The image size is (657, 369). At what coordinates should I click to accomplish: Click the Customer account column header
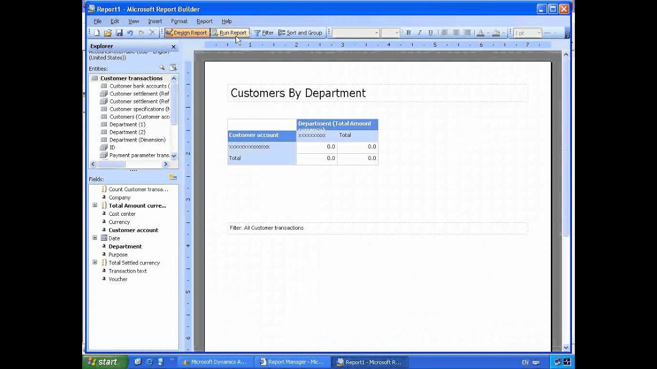pos(262,135)
